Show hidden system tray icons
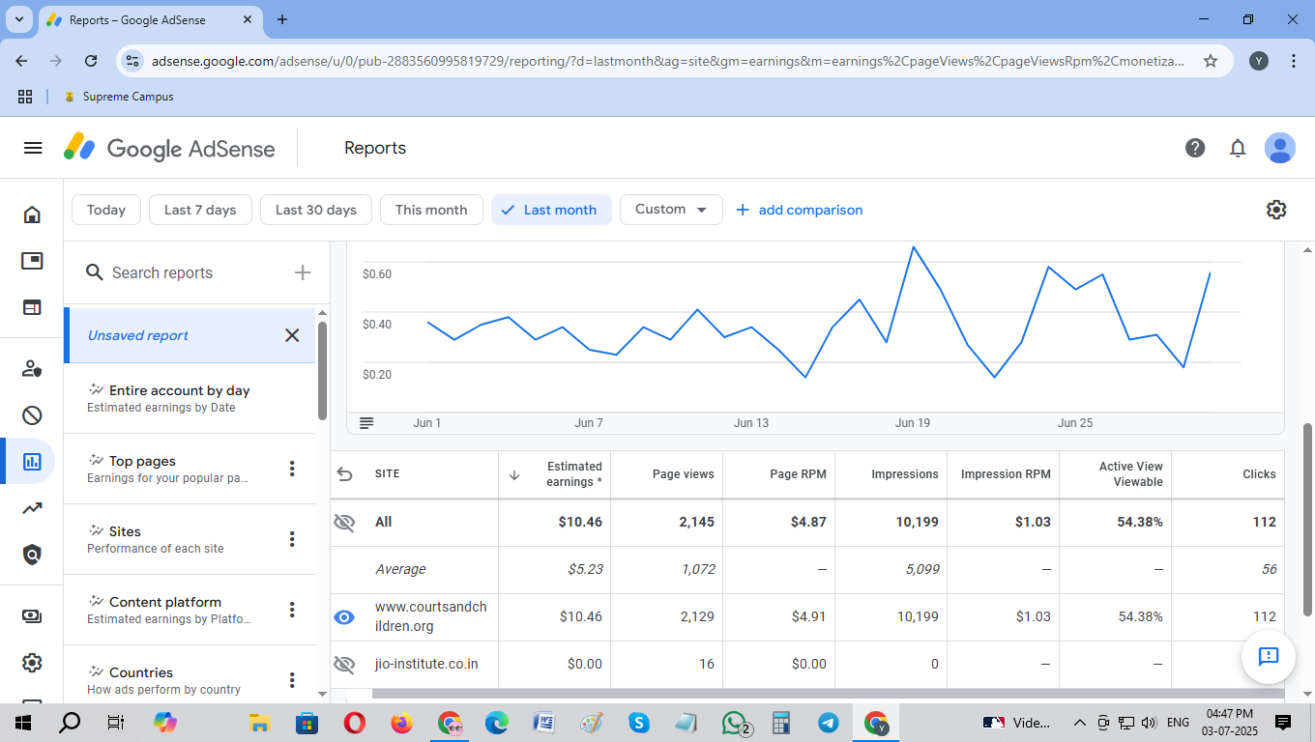Screen dimensions: 1315x742 (x=1079, y=722)
